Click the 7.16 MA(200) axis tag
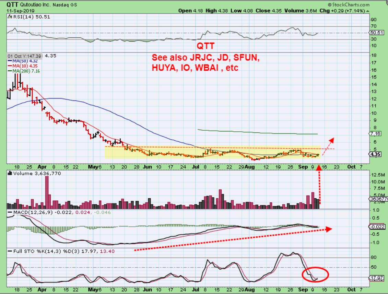 point(375,134)
